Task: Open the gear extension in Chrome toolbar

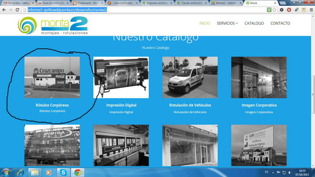Action: point(282,10)
